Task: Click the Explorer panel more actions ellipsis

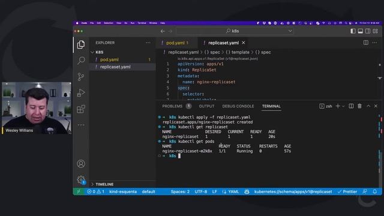Action: point(148,43)
